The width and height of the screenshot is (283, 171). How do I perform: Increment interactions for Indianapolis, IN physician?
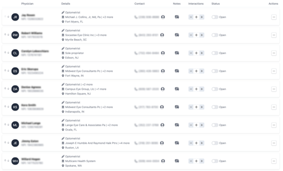click(x=201, y=107)
